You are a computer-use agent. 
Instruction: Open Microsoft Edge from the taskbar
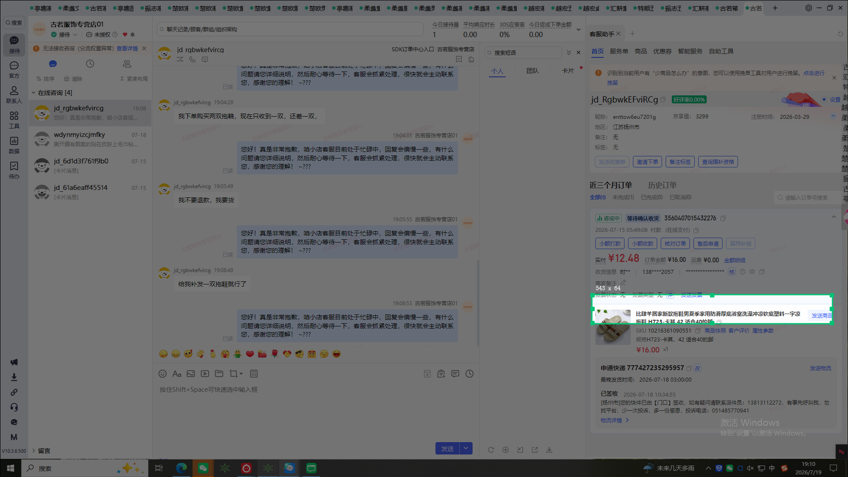[x=181, y=468]
